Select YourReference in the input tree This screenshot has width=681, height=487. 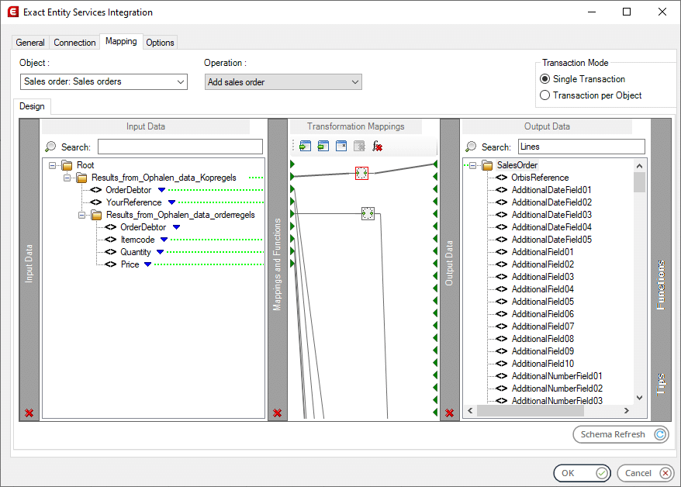[x=133, y=202]
